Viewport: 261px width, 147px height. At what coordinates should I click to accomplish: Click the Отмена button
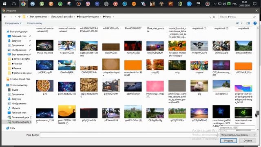click(248, 140)
